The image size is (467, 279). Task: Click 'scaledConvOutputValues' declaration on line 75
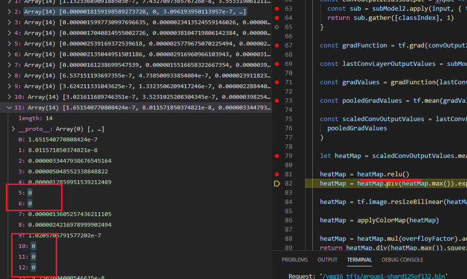pyautogui.click(x=383, y=119)
